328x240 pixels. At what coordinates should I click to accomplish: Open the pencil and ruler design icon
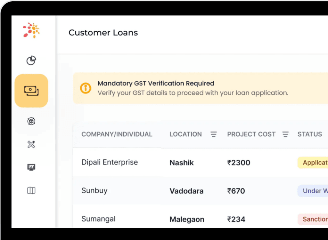point(31,145)
